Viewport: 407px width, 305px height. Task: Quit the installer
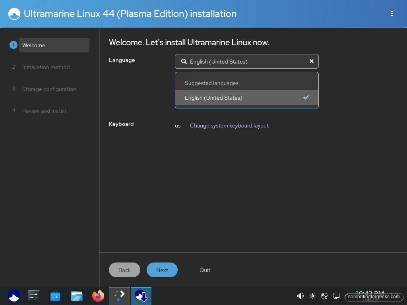[x=205, y=270]
